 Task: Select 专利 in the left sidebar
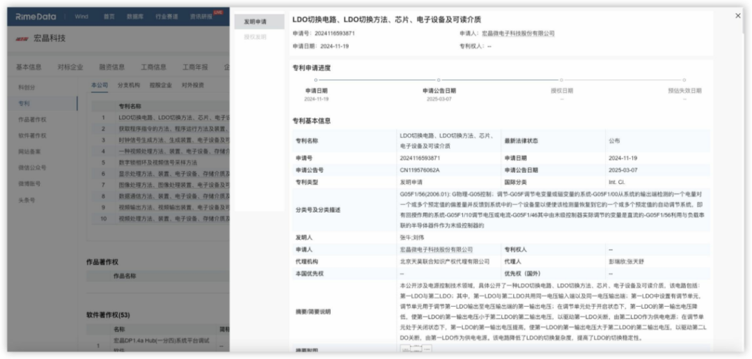click(x=24, y=104)
